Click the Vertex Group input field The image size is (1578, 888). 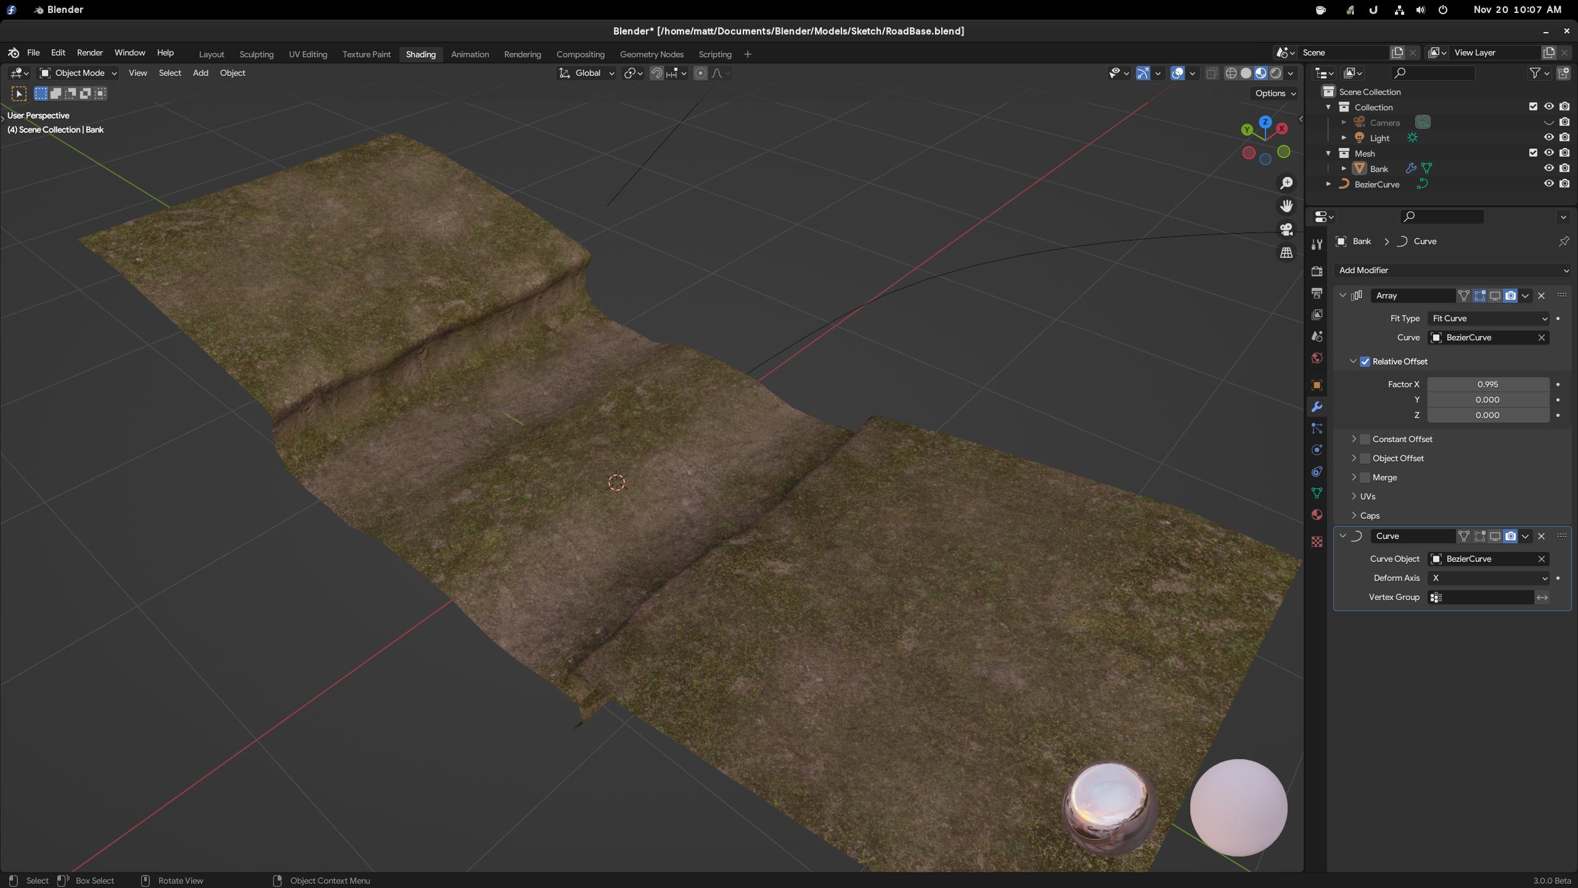click(x=1481, y=597)
